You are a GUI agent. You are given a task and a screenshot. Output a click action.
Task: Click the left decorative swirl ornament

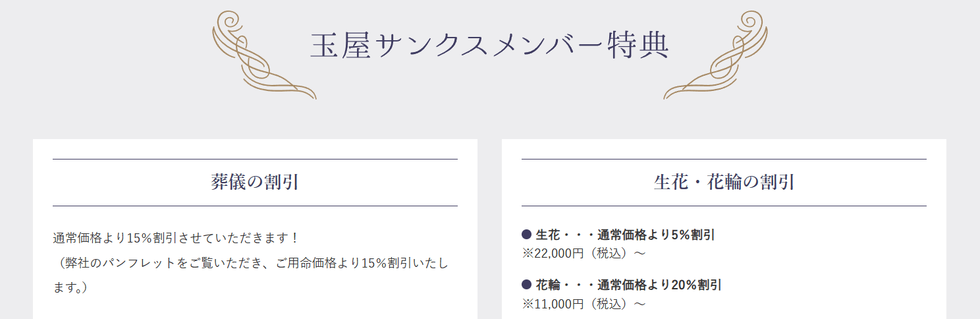(x=264, y=55)
